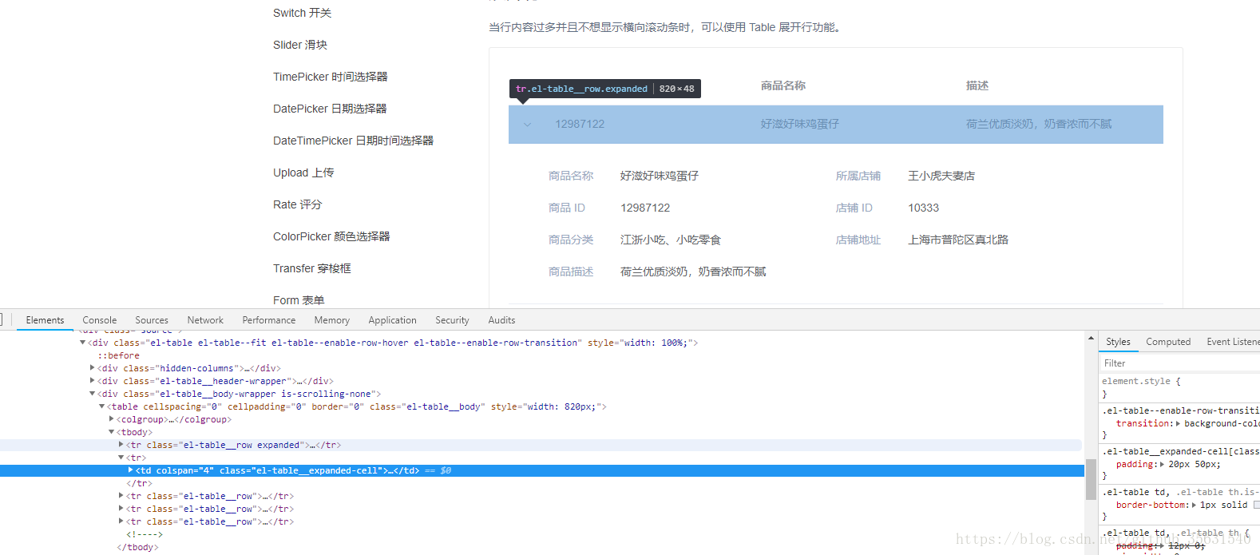Viewport: 1260px width, 555px height.
Task: Click the ::before pseudo-element node
Action: (118, 355)
